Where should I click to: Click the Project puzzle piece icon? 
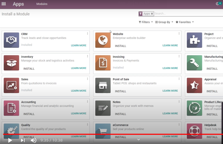194,40
